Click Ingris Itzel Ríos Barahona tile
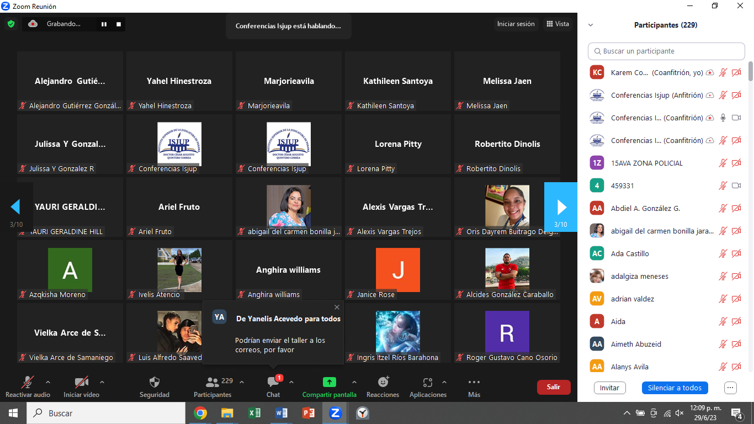The height and width of the screenshot is (424, 754). pos(398,333)
